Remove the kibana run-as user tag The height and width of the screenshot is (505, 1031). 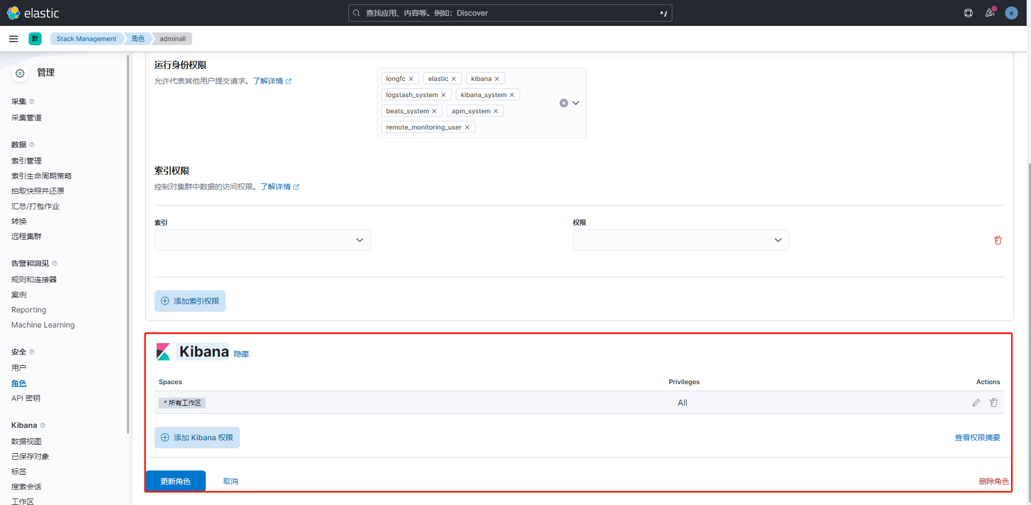pos(497,79)
